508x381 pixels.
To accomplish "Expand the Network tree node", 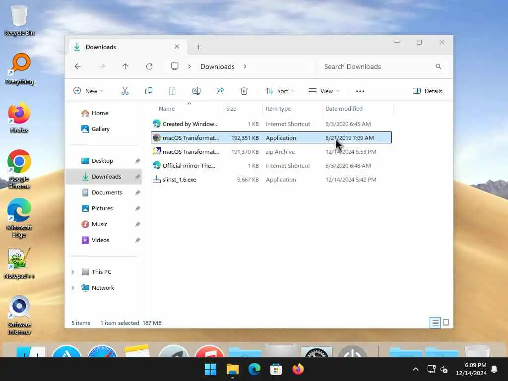I will point(73,288).
